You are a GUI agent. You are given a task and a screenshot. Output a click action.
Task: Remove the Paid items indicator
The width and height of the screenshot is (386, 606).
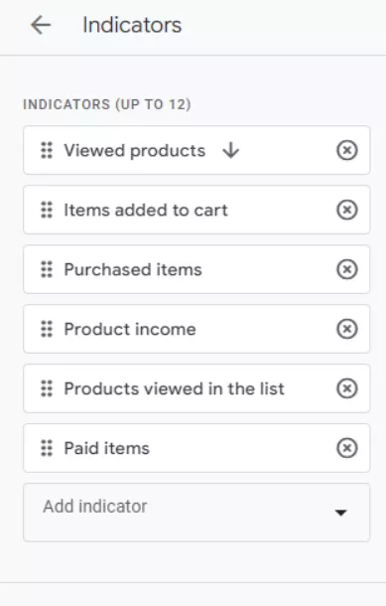click(x=347, y=448)
